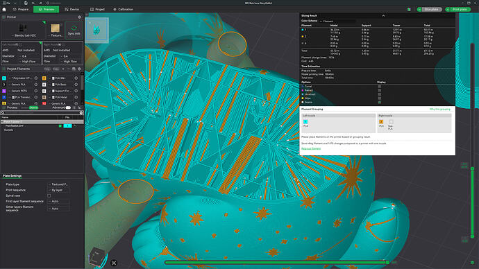Toggle Wipe display checkbox

[x=380, y=98]
